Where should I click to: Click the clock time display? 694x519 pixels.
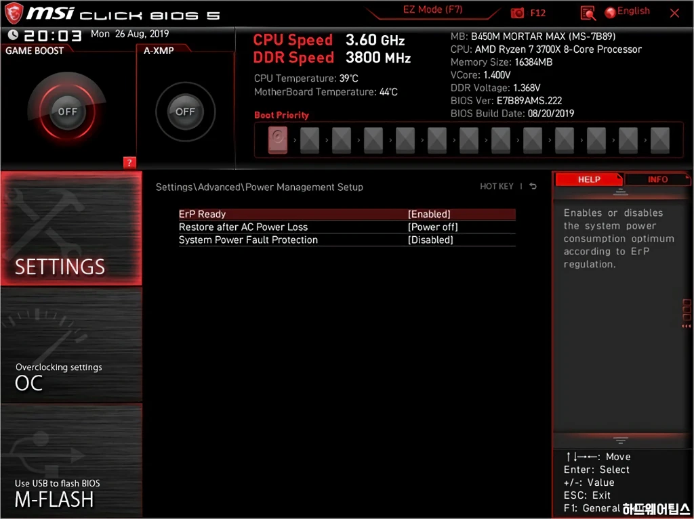pos(52,35)
